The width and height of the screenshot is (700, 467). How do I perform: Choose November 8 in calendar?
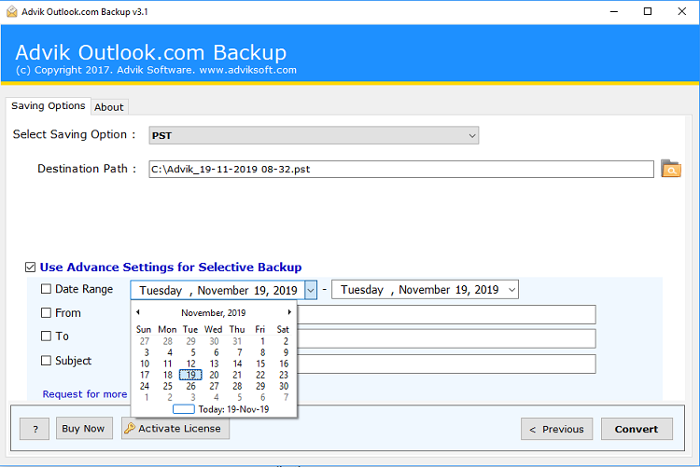tap(262, 352)
